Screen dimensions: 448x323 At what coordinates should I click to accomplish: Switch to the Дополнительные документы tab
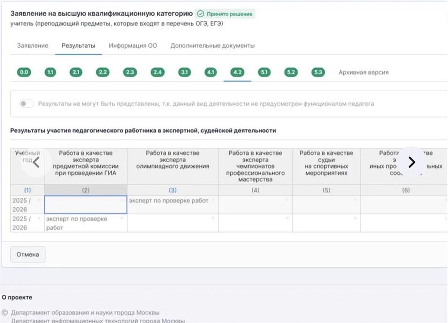pyautogui.click(x=212, y=45)
